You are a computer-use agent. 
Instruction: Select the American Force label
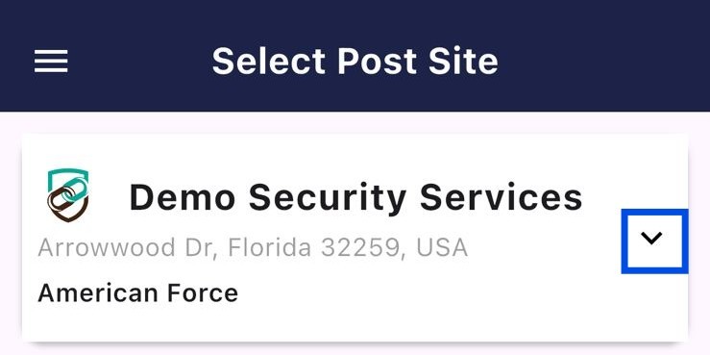(138, 292)
